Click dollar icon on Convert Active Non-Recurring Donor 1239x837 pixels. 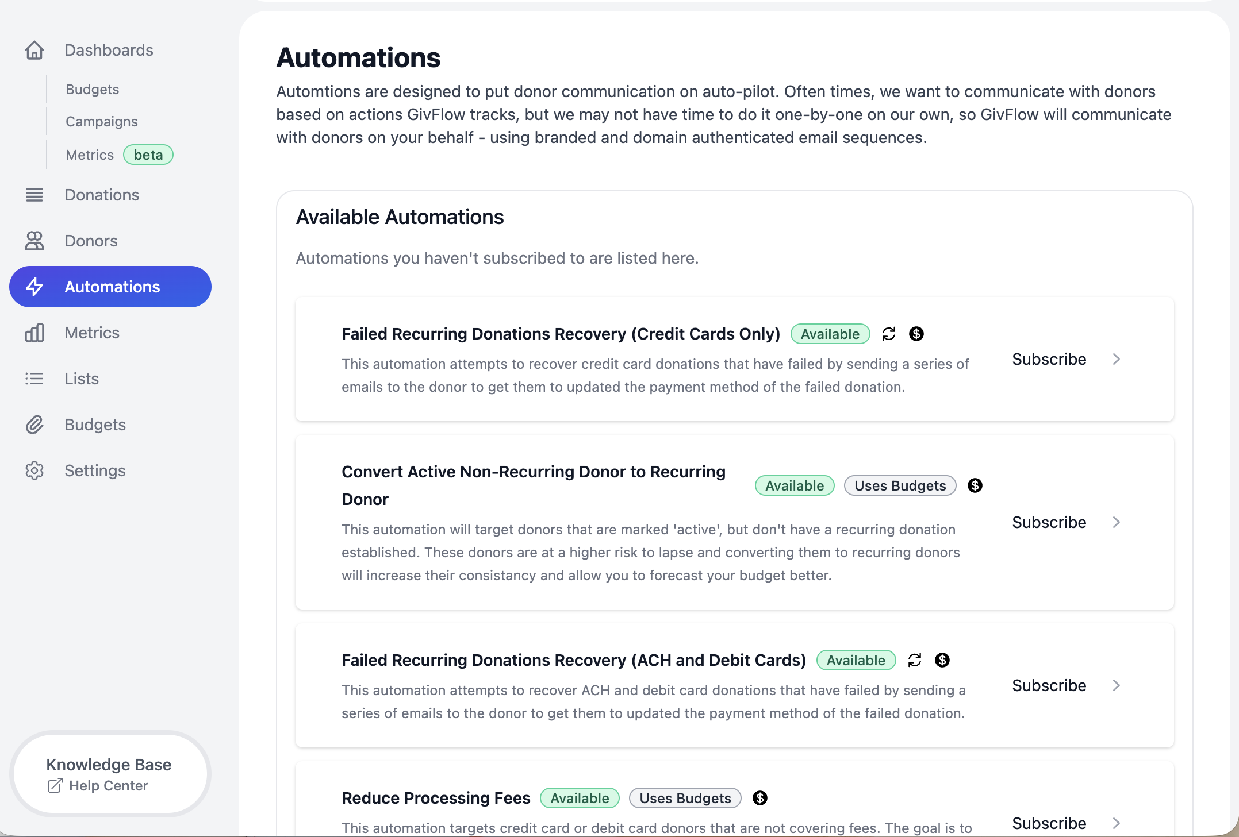coord(975,485)
